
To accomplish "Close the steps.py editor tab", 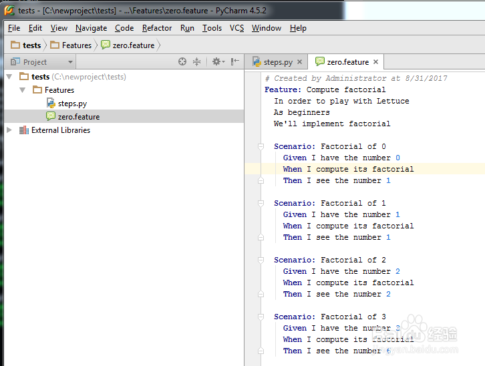I will coord(299,62).
